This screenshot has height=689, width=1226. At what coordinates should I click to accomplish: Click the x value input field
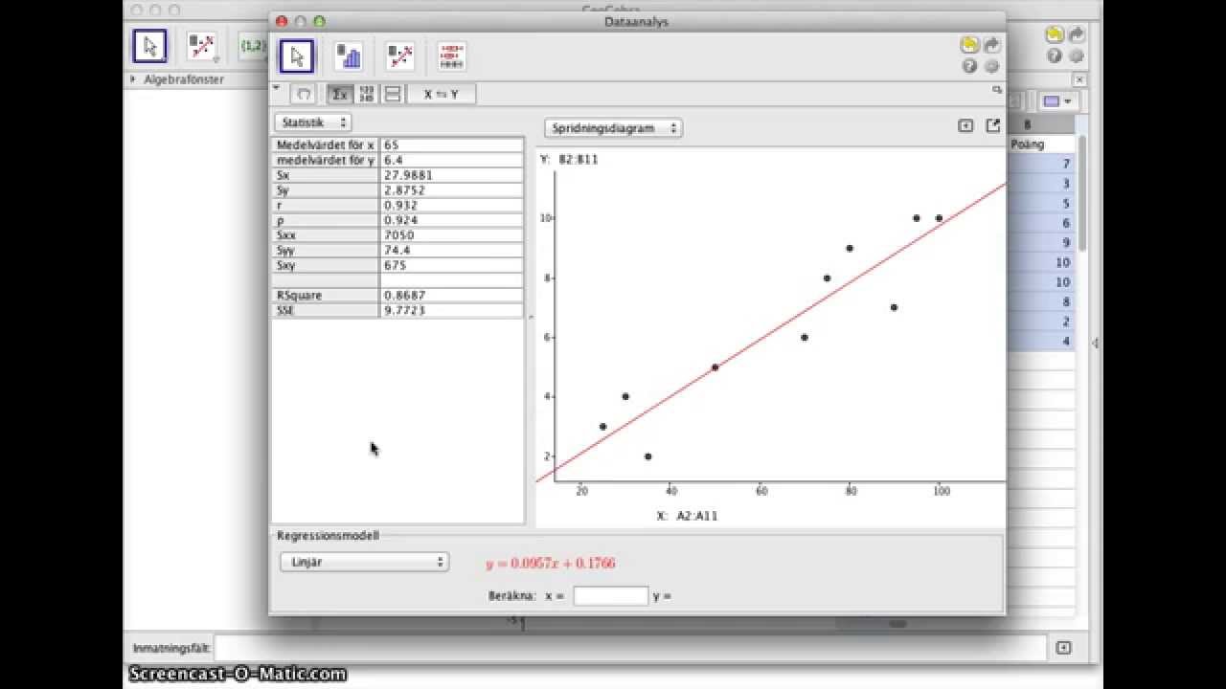coord(610,595)
